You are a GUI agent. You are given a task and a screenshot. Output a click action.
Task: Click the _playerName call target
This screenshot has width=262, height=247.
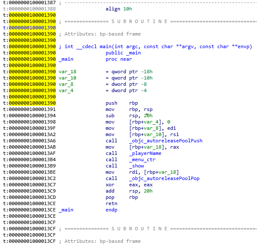click(x=145, y=153)
